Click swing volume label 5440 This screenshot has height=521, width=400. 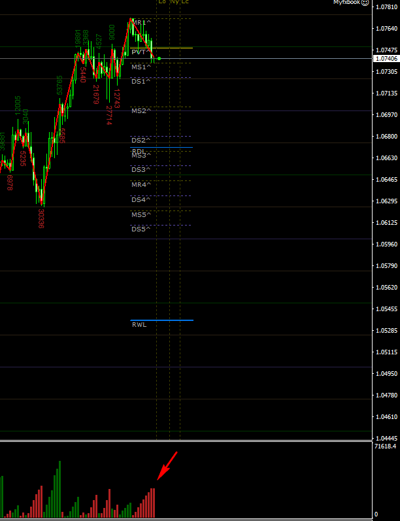[x=83, y=75]
